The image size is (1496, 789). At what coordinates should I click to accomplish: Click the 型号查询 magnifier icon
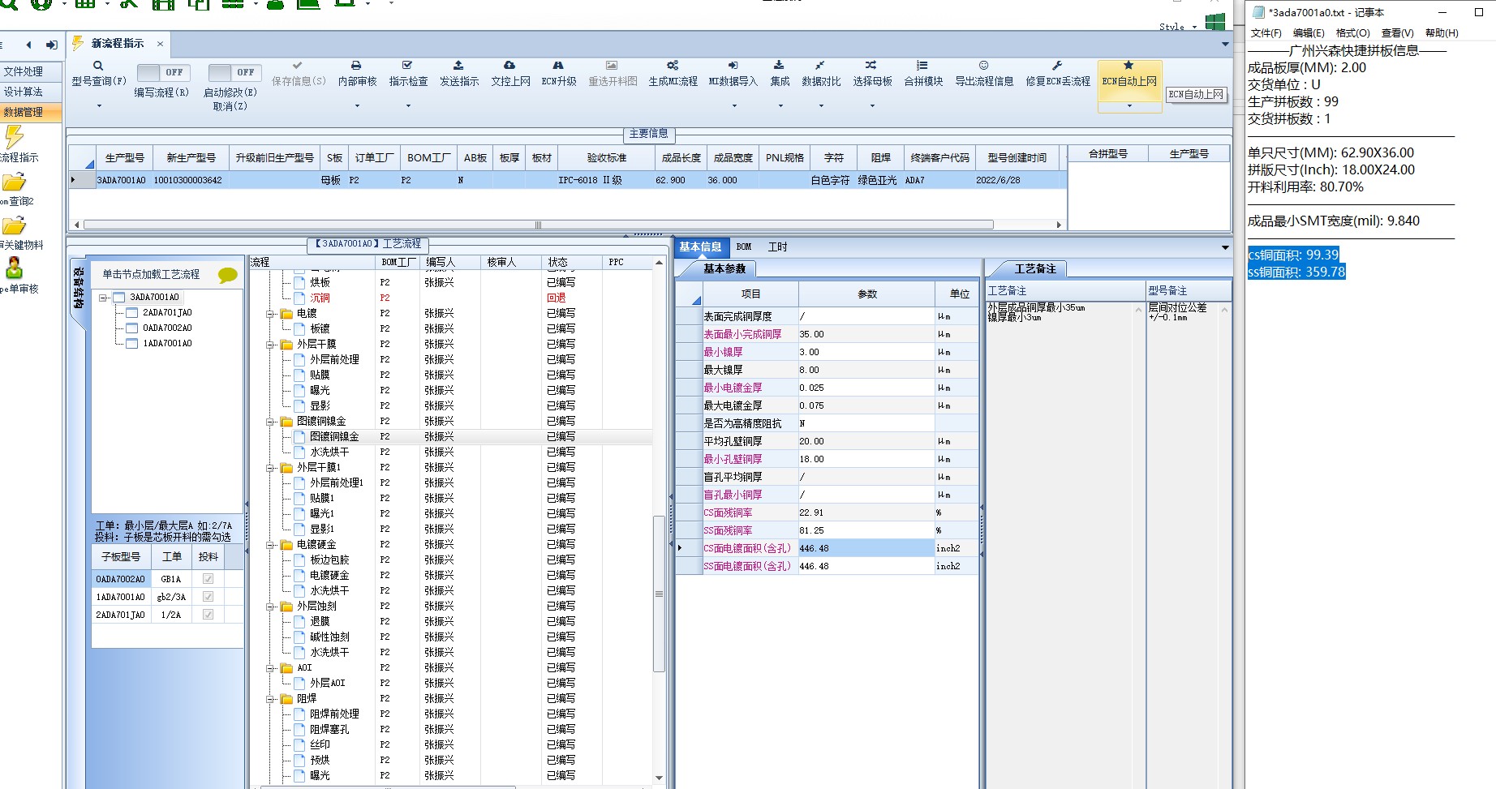98,66
